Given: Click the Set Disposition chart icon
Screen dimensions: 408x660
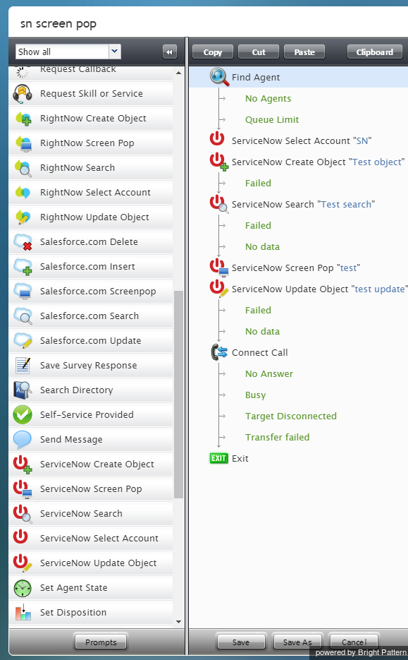Looking at the screenshot, I should tap(23, 612).
